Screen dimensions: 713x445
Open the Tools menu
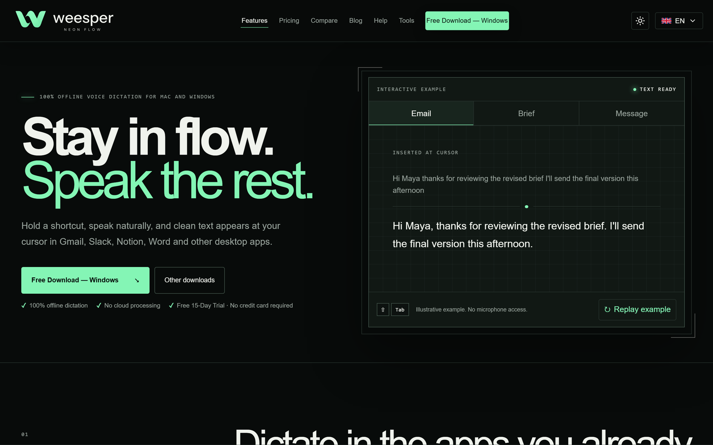406,21
